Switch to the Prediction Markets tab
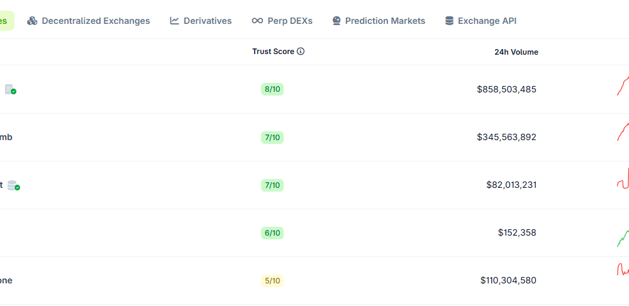The width and height of the screenshot is (629, 306). pos(385,21)
